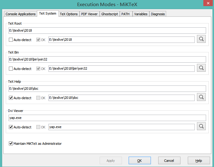Switch to the Ghostscript tab

point(110,14)
